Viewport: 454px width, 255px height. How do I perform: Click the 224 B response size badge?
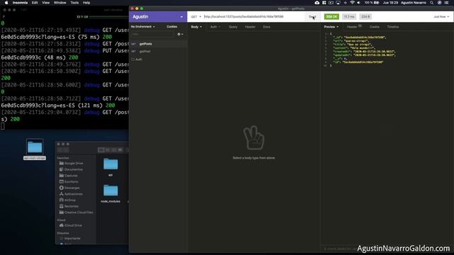click(x=365, y=17)
